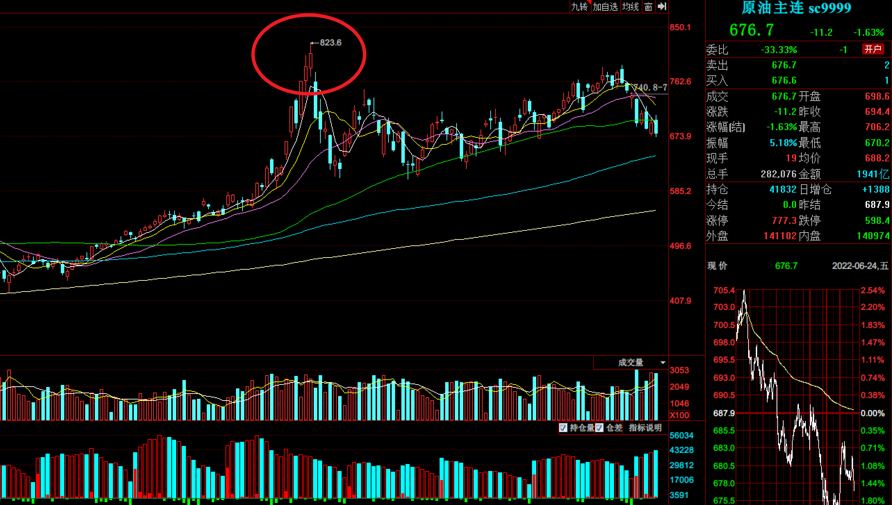Viewport: 892px width, 505px height.
Task: Uncheck the 持仓量 checkbox
Action: coord(563,428)
